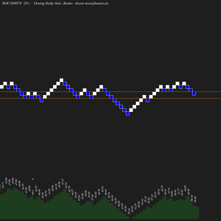Click the "44.94" price label
221x221 pixels.
click(x=66, y=185)
